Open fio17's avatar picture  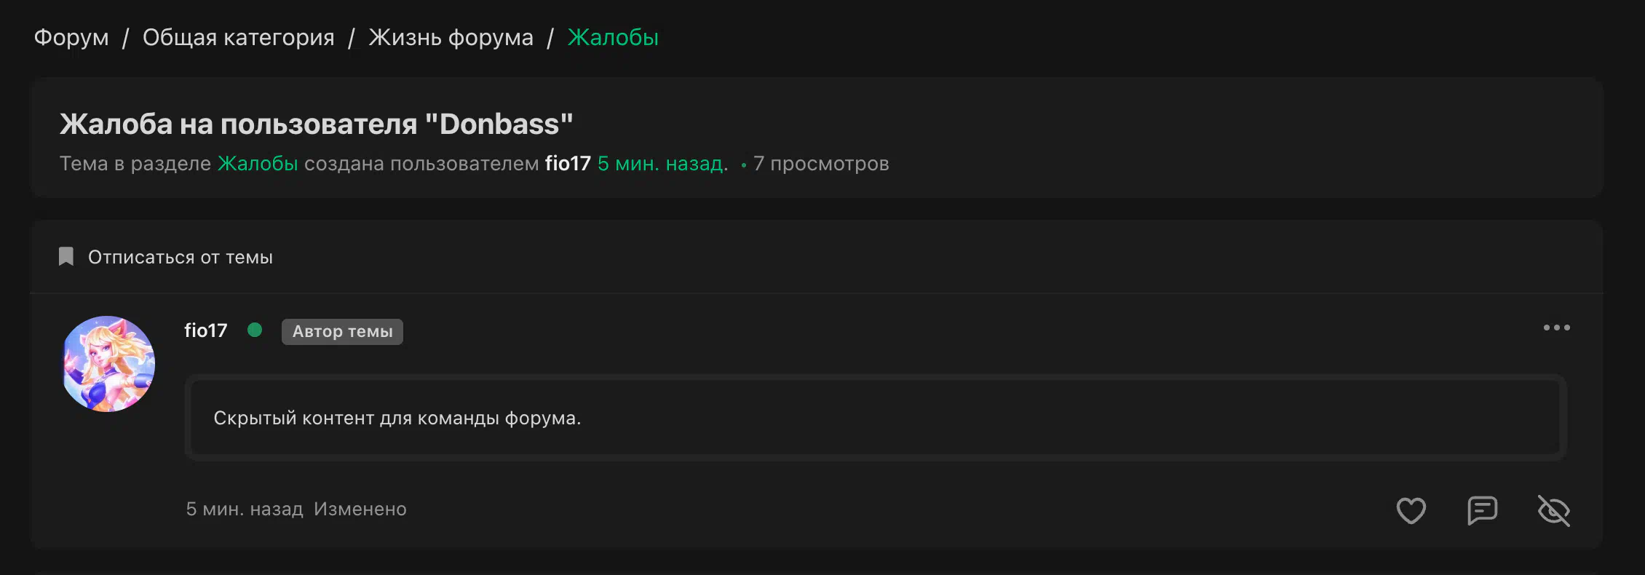pos(108,364)
